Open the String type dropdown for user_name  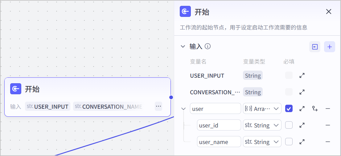[262, 142]
